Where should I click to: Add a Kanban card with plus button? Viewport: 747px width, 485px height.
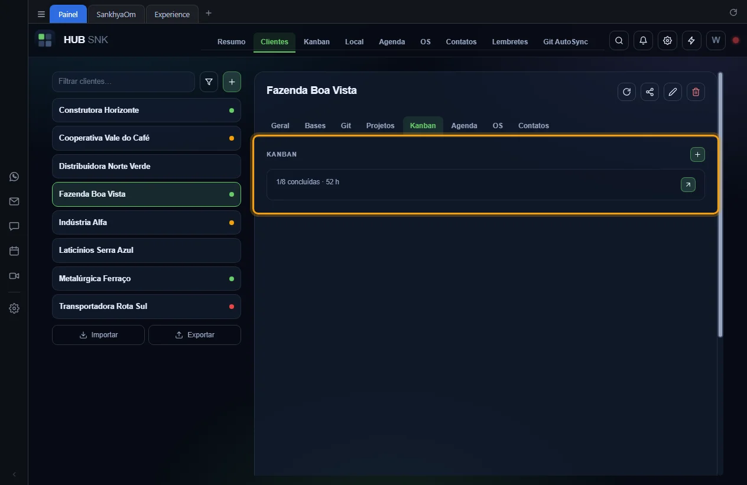click(x=697, y=154)
